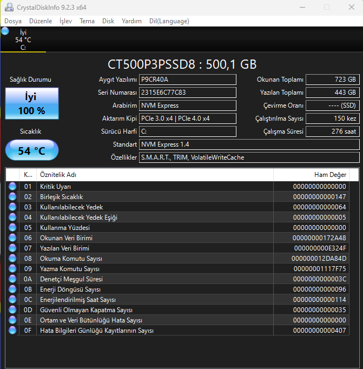
Task: Click the CrystalDiskInfo app icon in title bar
Action: point(9,7)
